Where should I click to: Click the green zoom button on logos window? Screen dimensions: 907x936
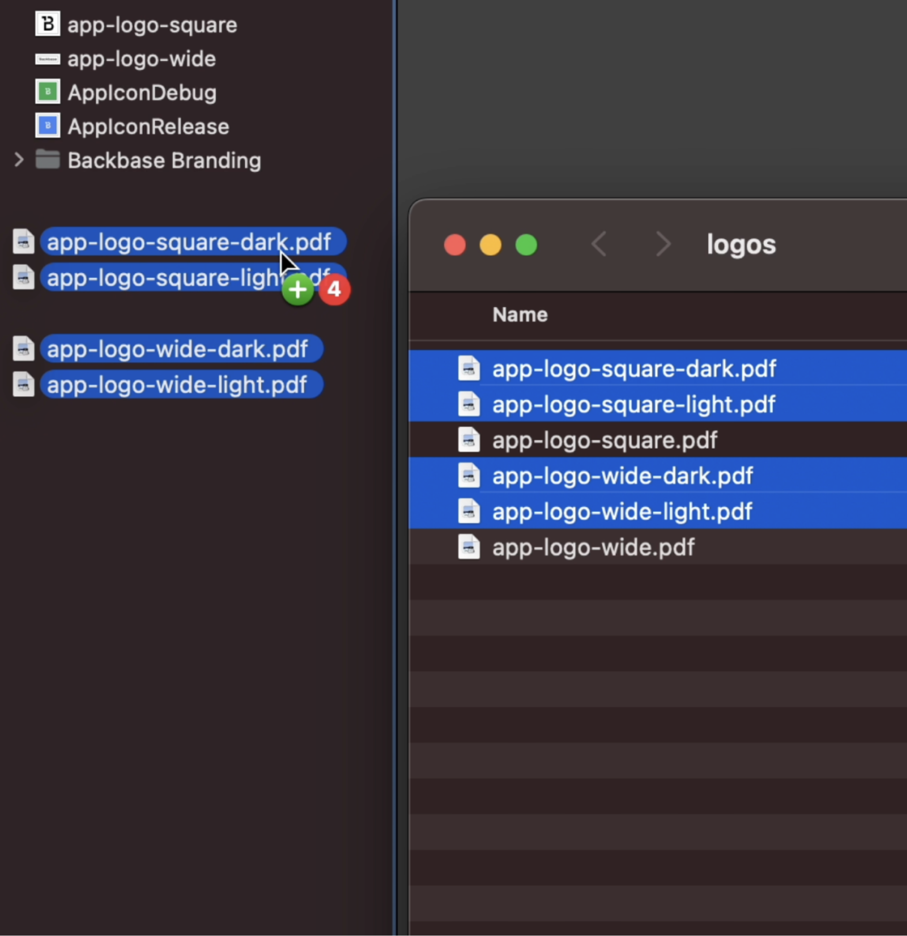point(526,245)
